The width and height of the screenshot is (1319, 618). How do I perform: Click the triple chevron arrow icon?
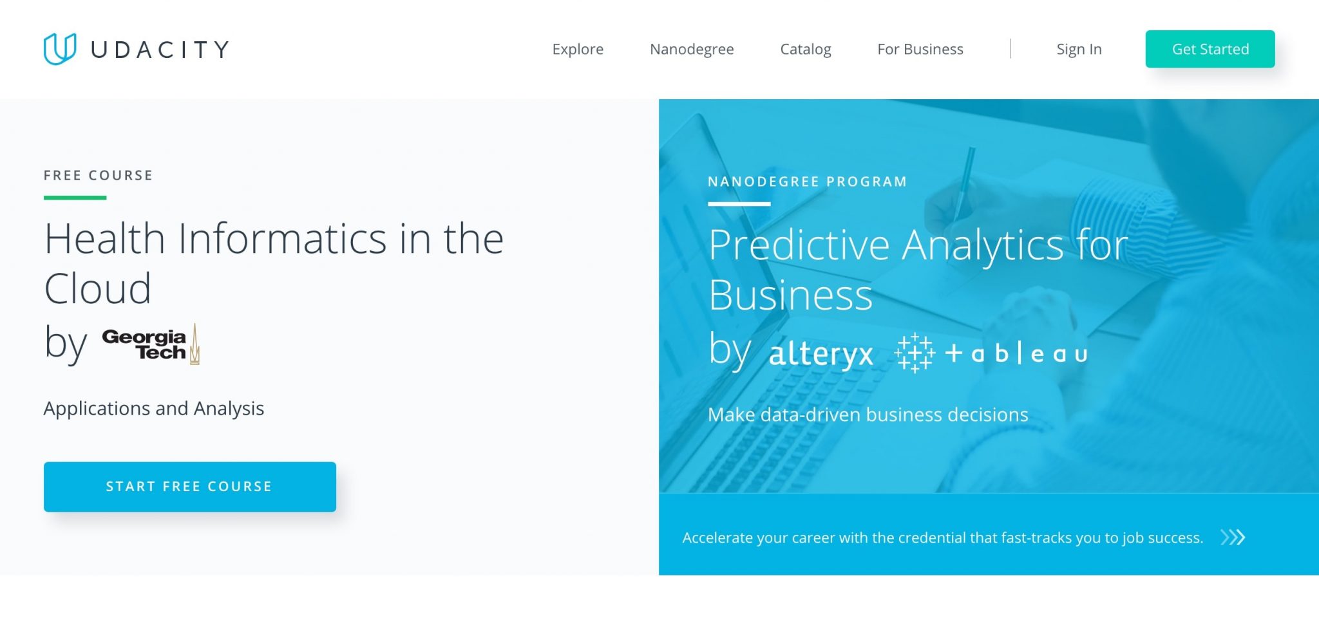1233,538
